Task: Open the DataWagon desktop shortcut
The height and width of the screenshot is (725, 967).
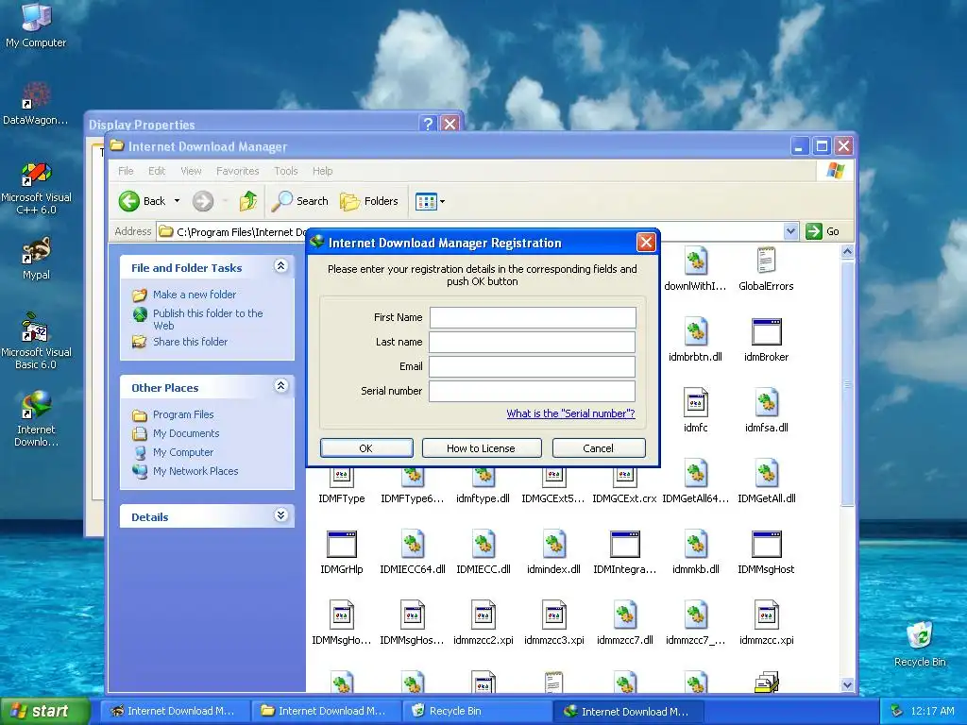Action: click(35, 104)
